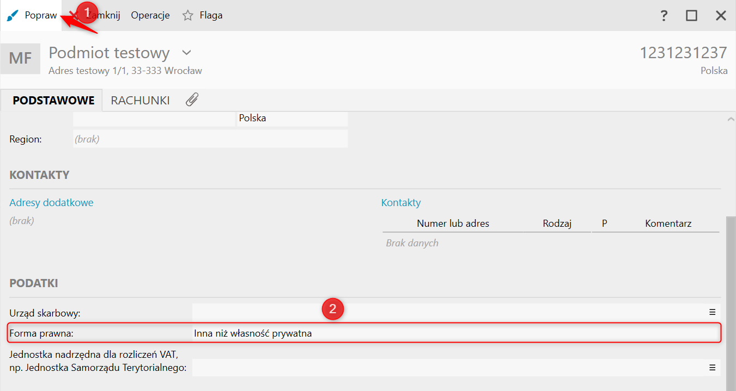Open the Forma prawna selection field

(x=455, y=333)
